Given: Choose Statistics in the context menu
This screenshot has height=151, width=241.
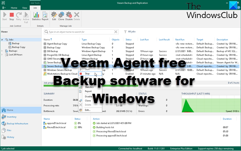Looking at the screenshot, I should [90, 87].
